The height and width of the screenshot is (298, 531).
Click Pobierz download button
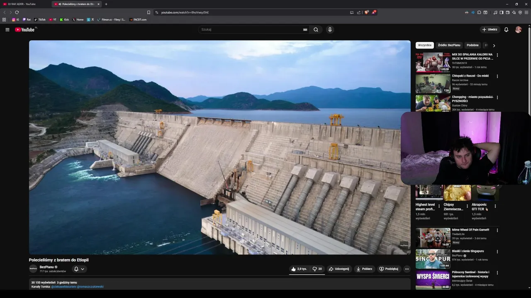click(364, 269)
